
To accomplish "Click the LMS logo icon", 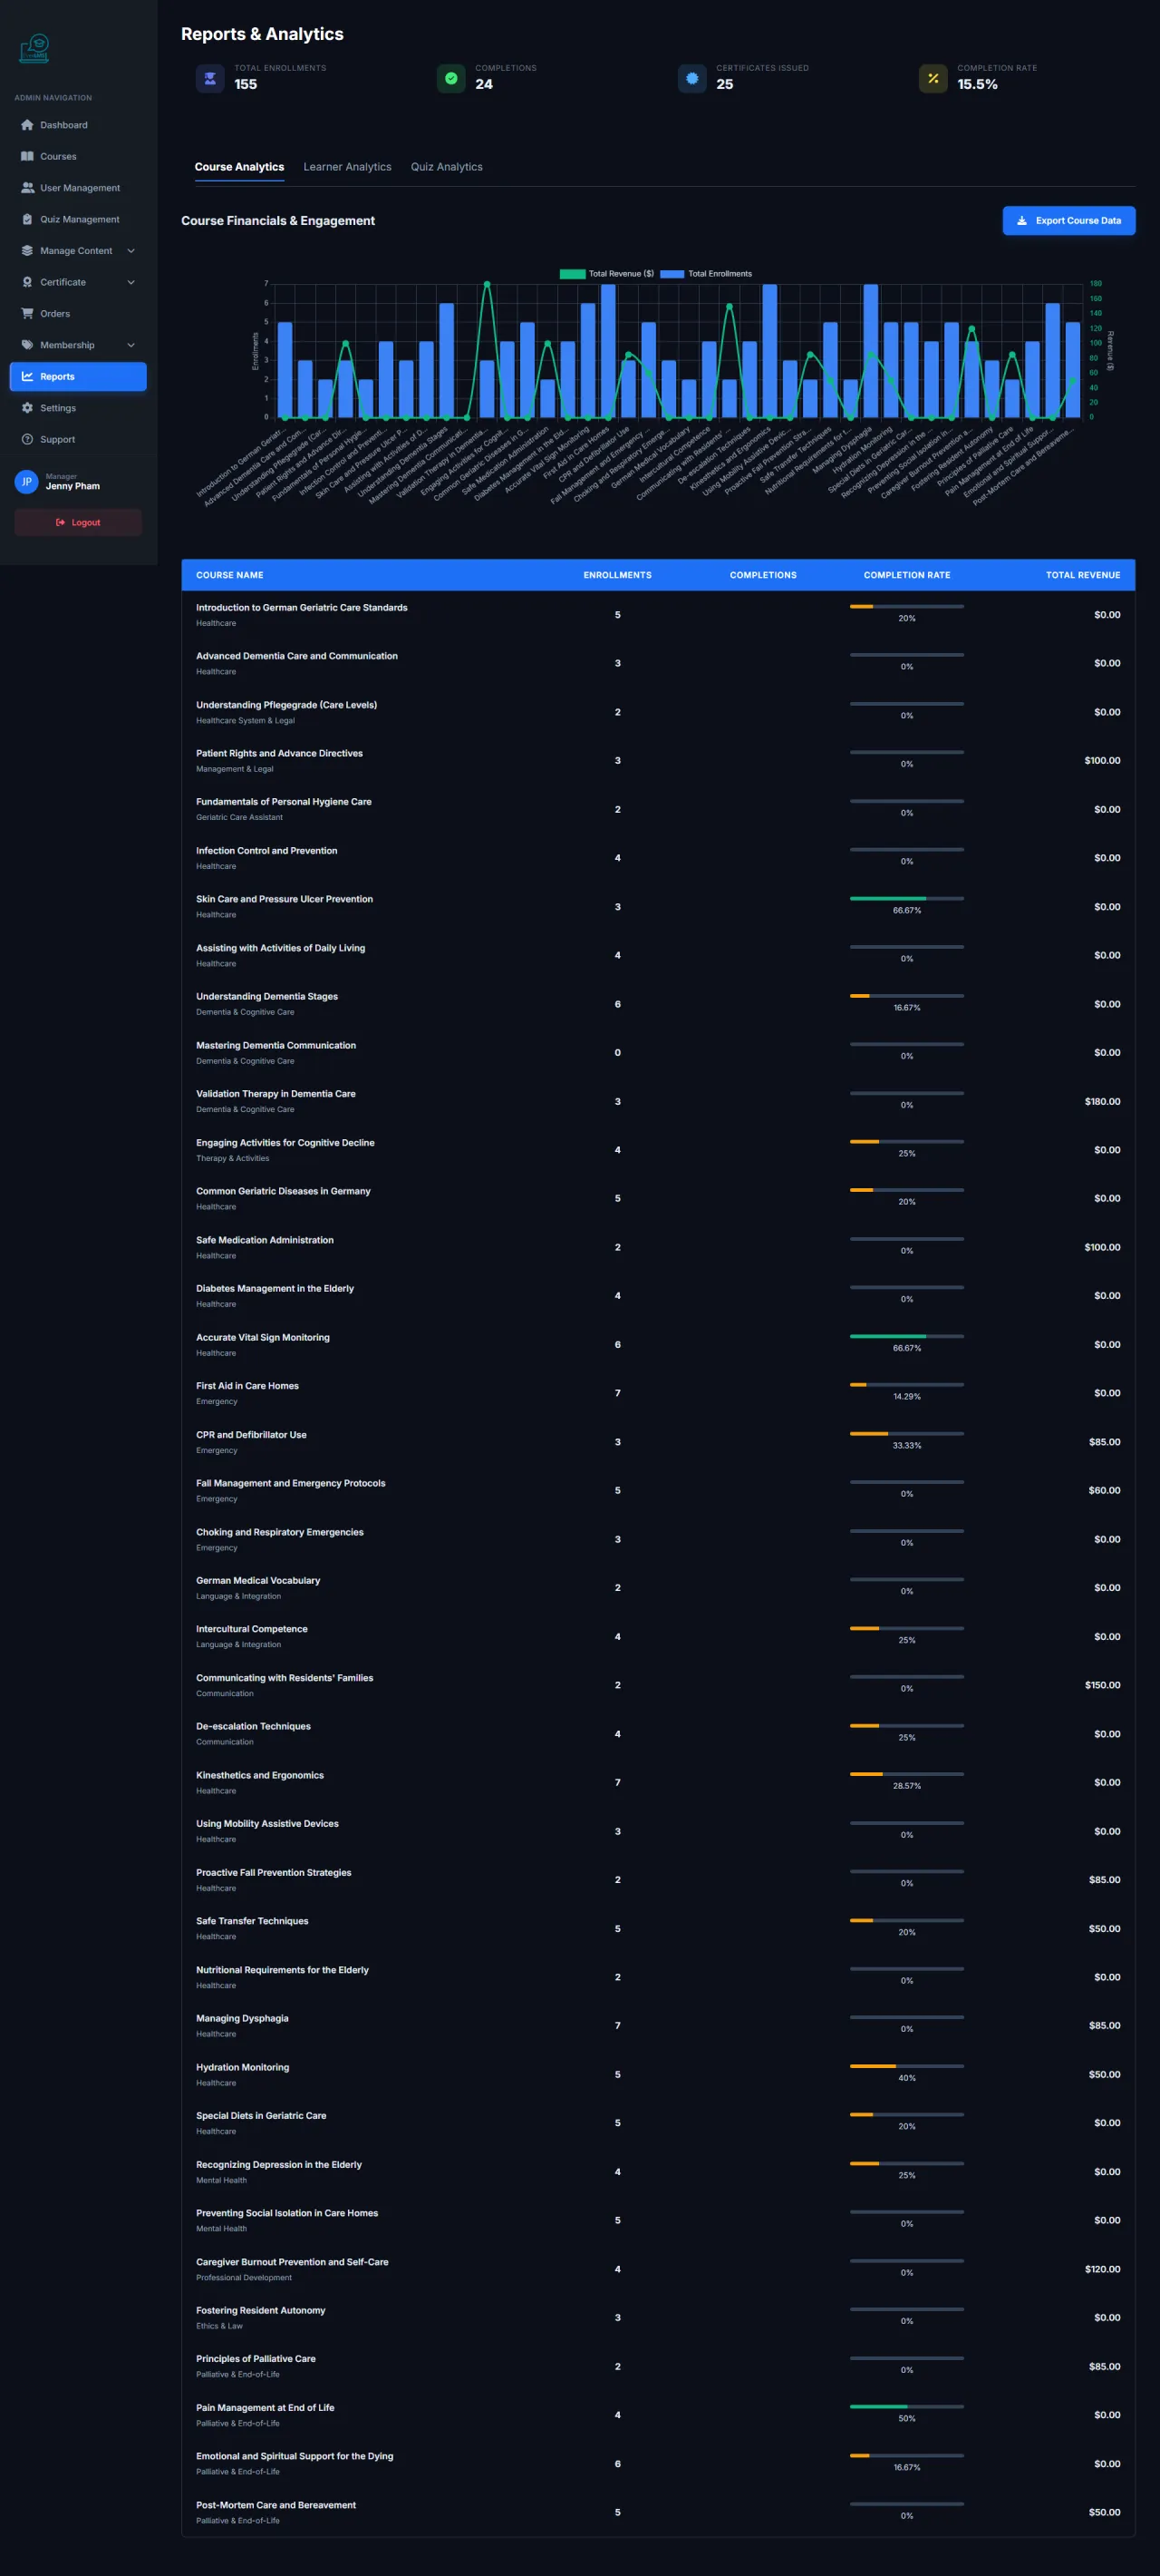I will [x=34, y=48].
